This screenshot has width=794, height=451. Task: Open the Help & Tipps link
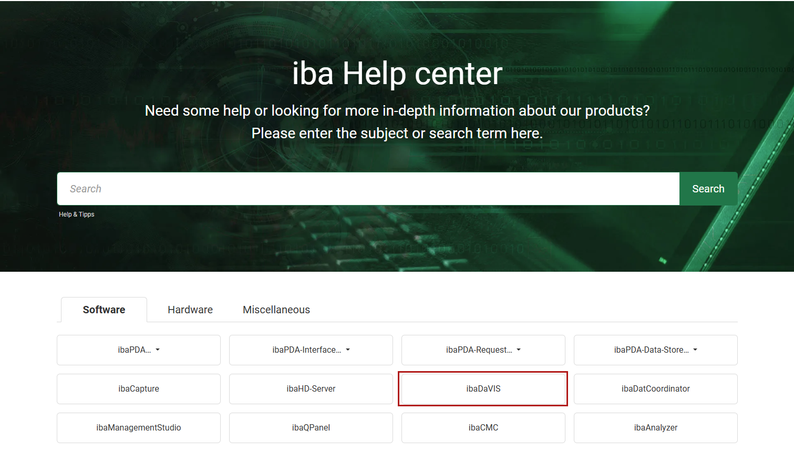[x=77, y=214]
